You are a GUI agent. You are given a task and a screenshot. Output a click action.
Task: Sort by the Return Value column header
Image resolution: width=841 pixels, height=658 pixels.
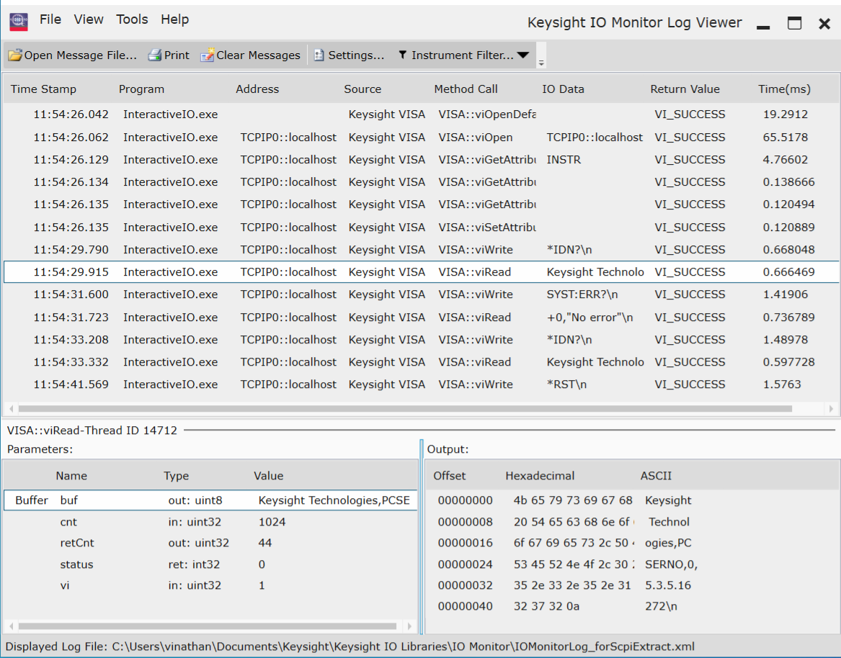685,89
